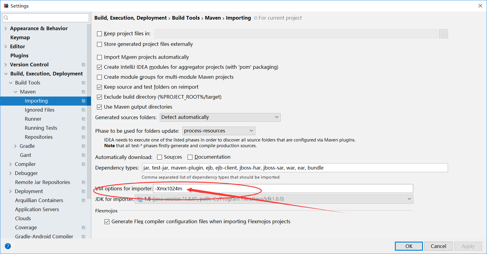
Task: Click the project-level icon beside Compiler
Action: tap(83, 164)
